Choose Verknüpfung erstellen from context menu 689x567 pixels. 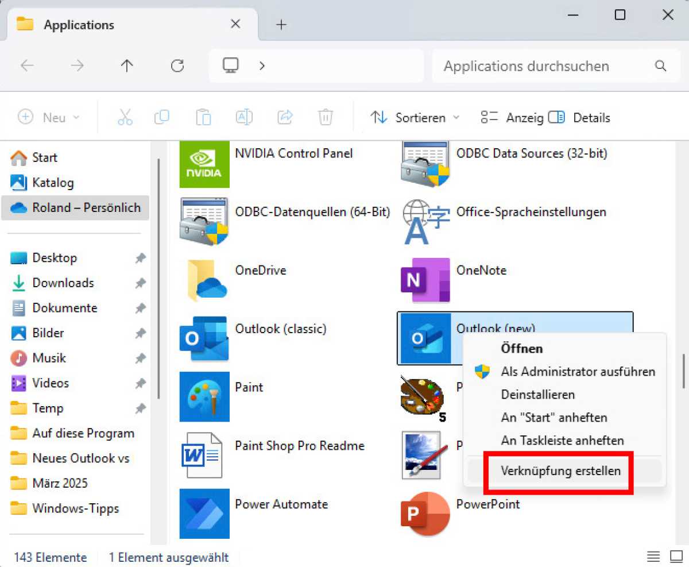[560, 471]
